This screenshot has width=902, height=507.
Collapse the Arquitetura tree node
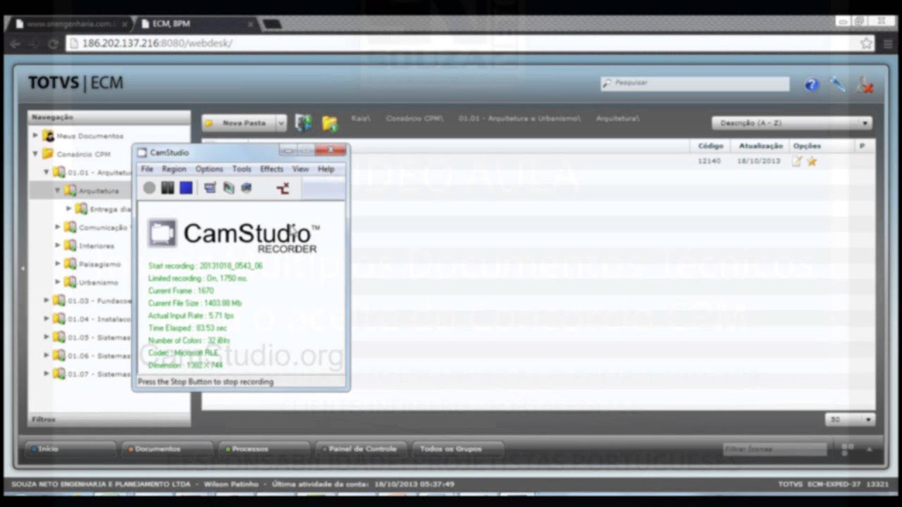point(58,191)
